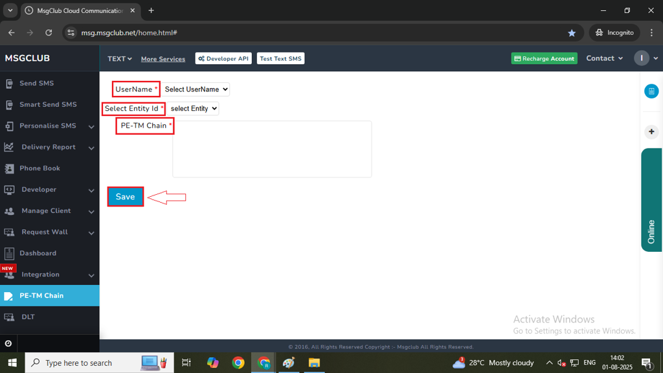Click the Developer API button
The height and width of the screenshot is (373, 663).
click(x=223, y=58)
